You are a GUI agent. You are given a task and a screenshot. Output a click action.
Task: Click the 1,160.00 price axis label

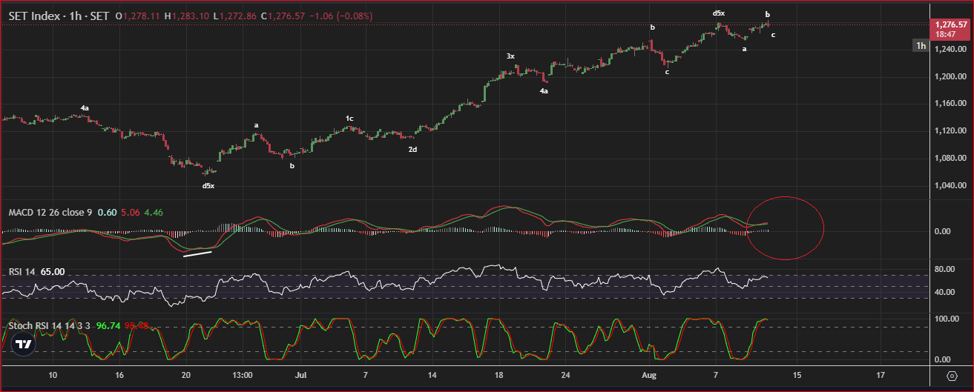950,104
